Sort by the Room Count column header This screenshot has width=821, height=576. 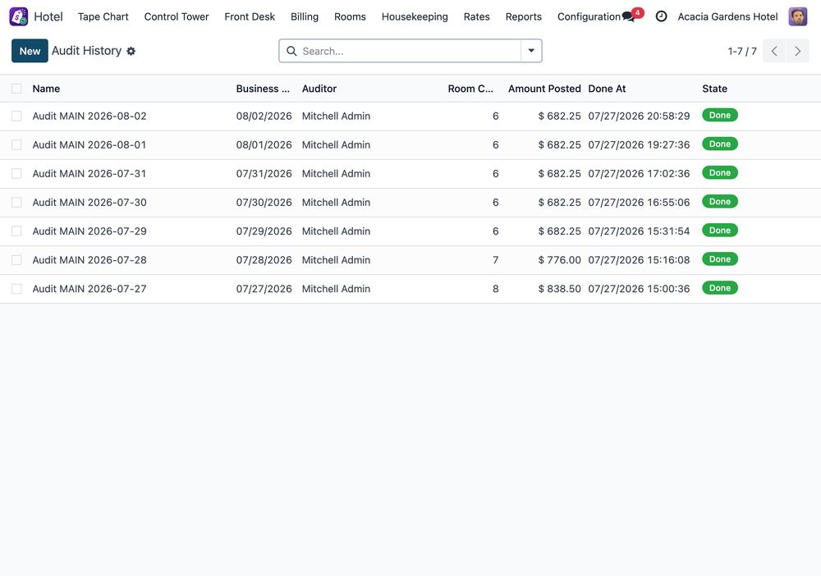[470, 89]
